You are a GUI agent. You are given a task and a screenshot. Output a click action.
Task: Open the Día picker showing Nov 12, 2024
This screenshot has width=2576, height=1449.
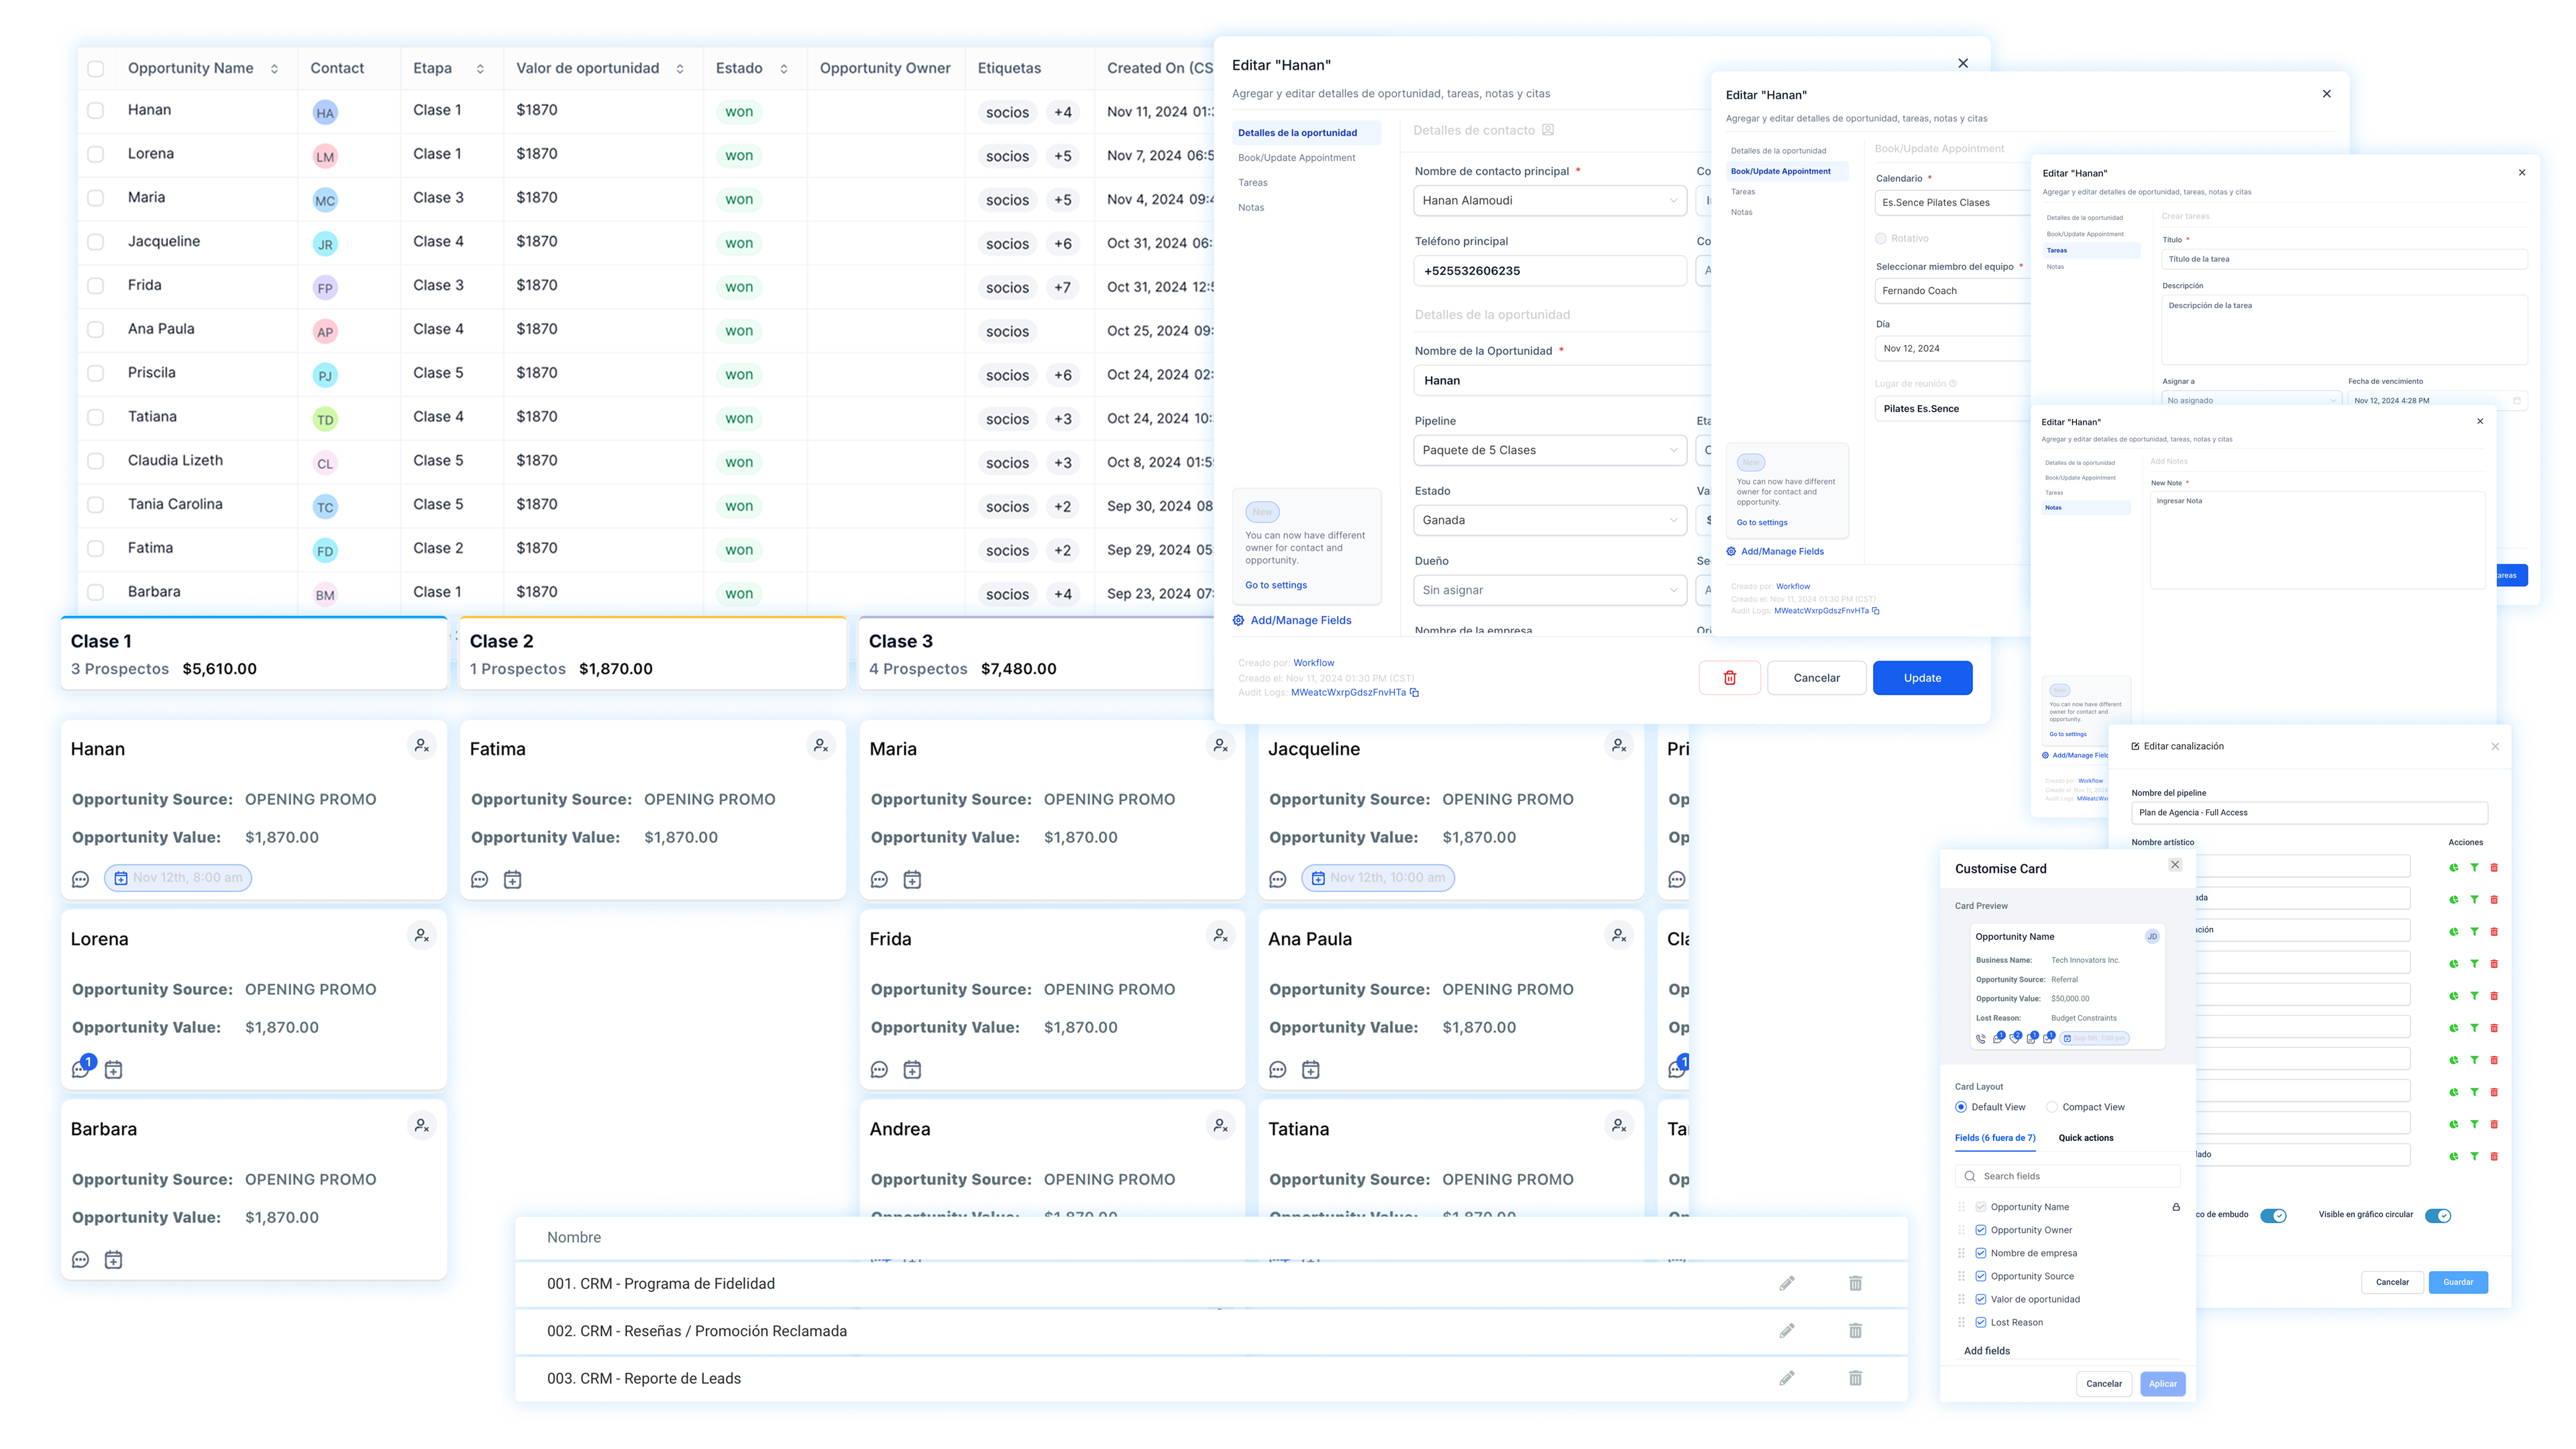1952,349
